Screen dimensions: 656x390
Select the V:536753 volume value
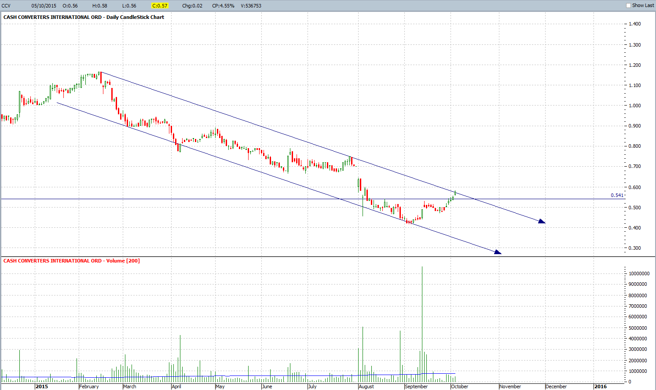tap(251, 6)
